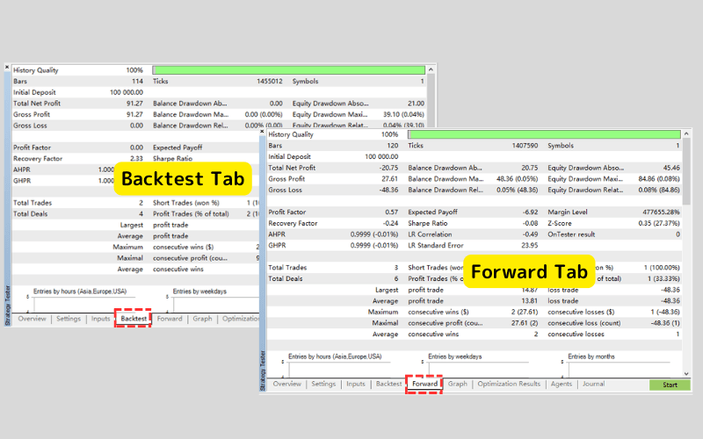Close the left Strategy Tester panel
The image size is (703, 439).
[8, 68]
